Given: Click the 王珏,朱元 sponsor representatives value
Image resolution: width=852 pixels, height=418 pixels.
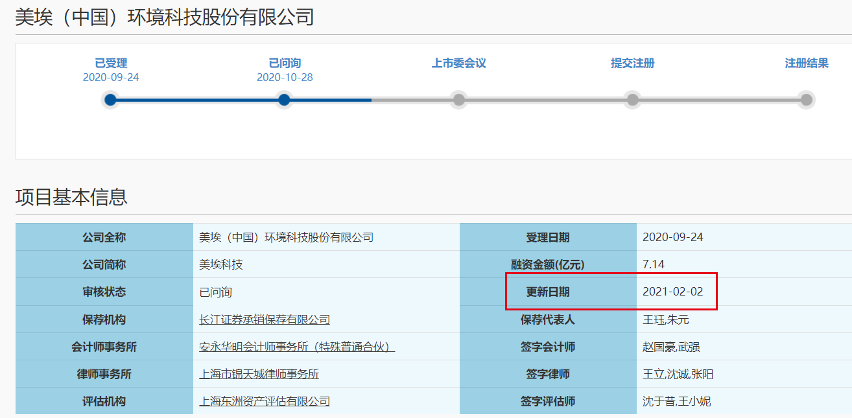Looking at the screenshot, I should (666, 319).
